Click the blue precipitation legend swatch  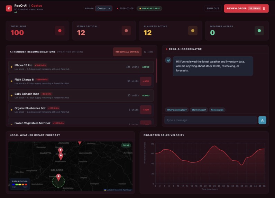pos(13,185)
